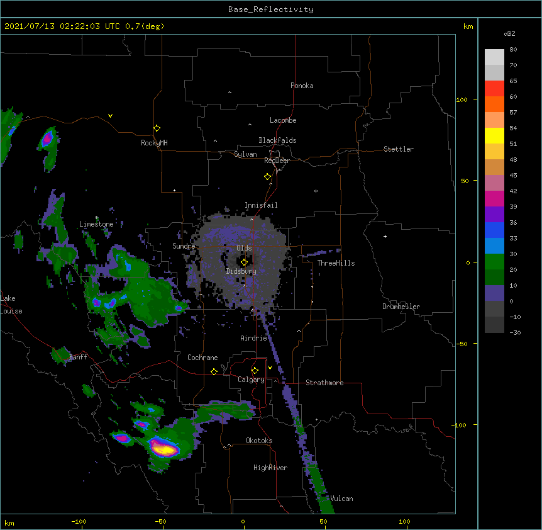
Task: Click the magenta storm cell northwest of RockyMH
Action: pos(47,139)
